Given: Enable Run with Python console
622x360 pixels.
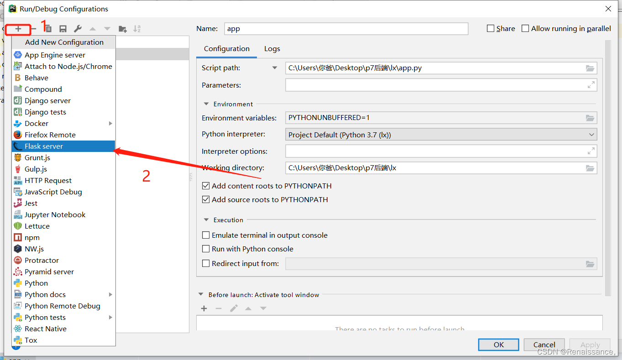Looking at the screenshot, I should (x=206, y=249).
